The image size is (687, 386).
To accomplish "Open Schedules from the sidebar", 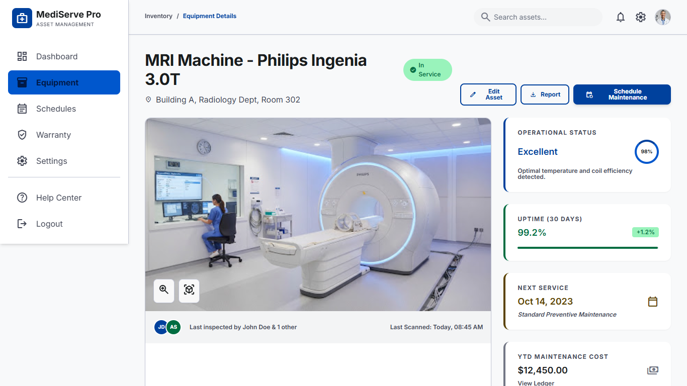I will point(64,109).
